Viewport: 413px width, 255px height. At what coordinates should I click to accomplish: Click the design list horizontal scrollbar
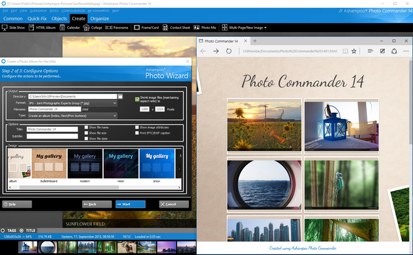(69, 187)
